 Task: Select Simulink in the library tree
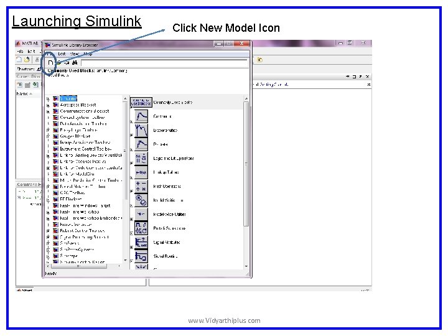click(68, 98)
